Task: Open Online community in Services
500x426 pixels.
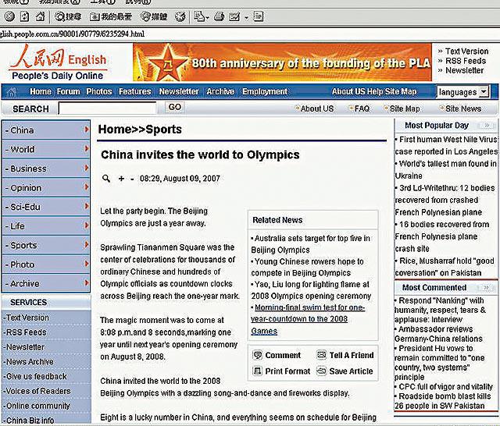Action: click(37, 406)
